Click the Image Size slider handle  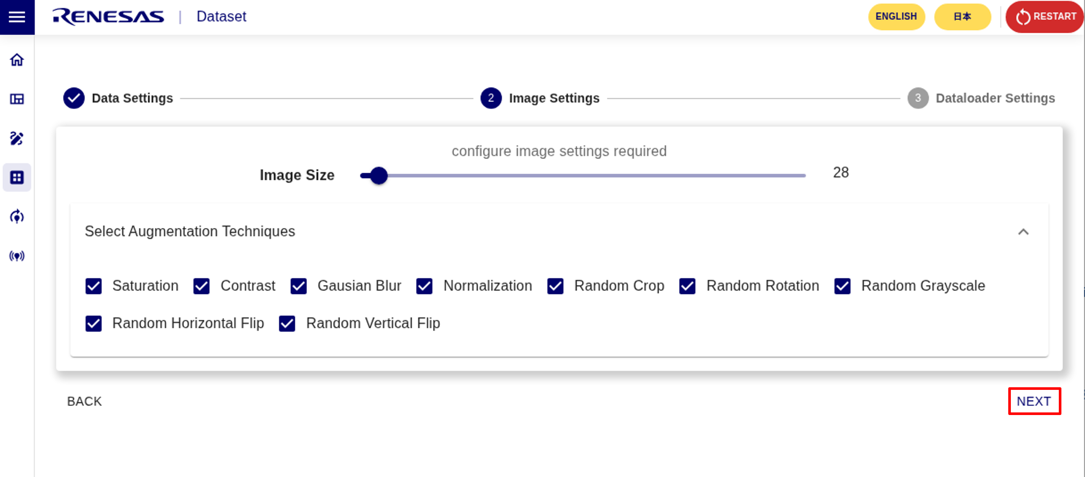tap(379, 176)
